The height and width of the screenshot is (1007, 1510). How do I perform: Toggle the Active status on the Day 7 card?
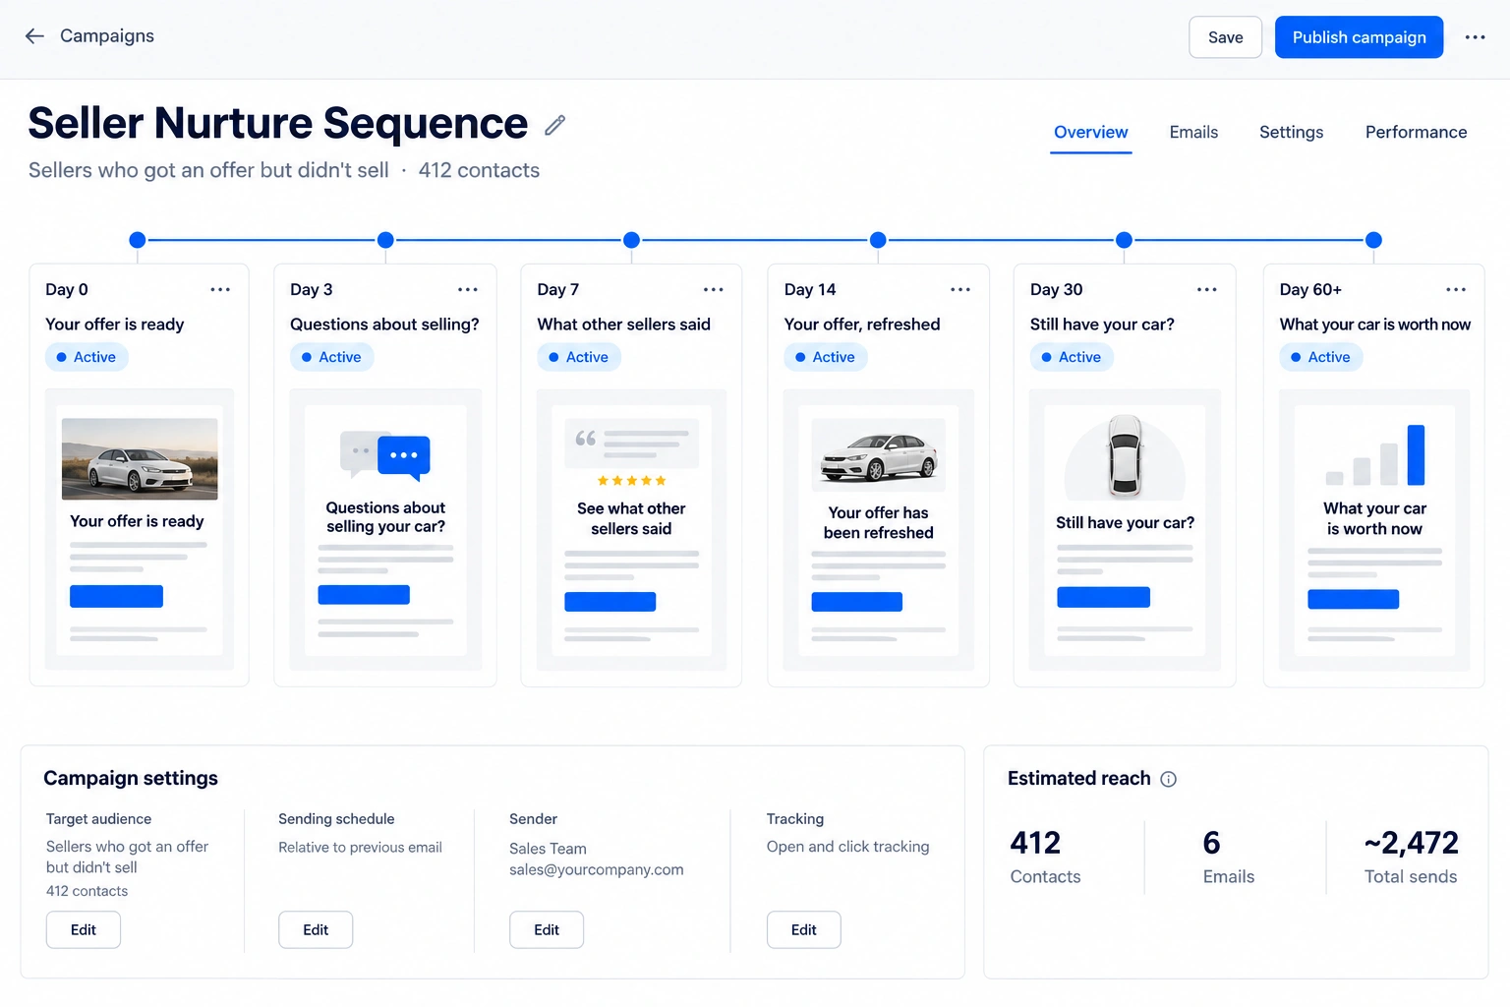579,357
